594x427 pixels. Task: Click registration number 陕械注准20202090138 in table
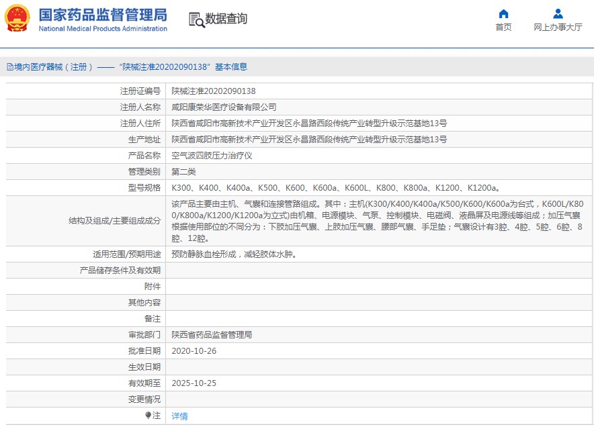tap(213, 91)
